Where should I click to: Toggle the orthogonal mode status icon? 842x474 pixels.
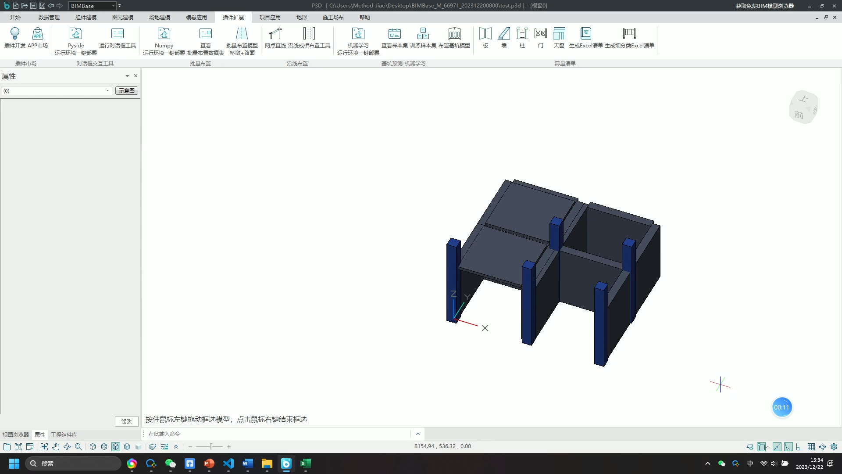[x=800, y=447]
